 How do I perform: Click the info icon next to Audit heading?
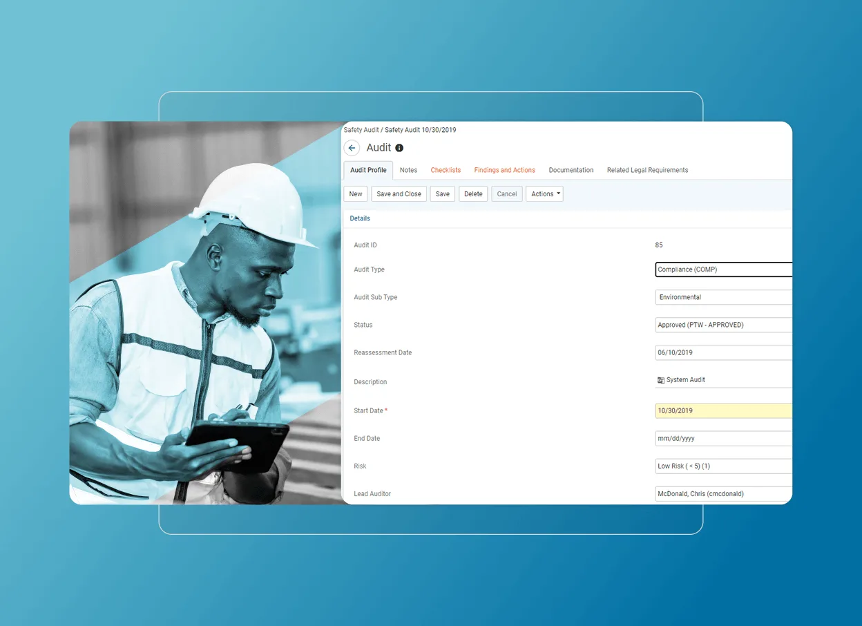click(x=399, y=147)
